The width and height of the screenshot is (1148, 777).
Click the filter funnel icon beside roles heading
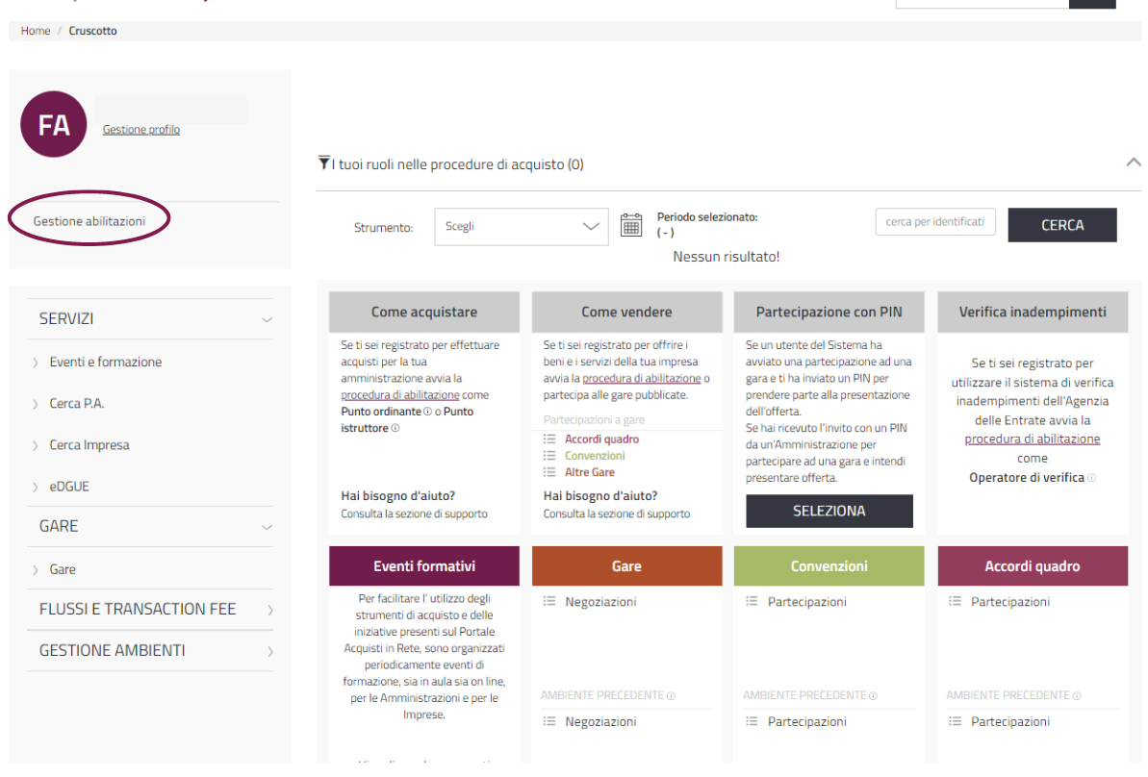click(x=323, y=163)
